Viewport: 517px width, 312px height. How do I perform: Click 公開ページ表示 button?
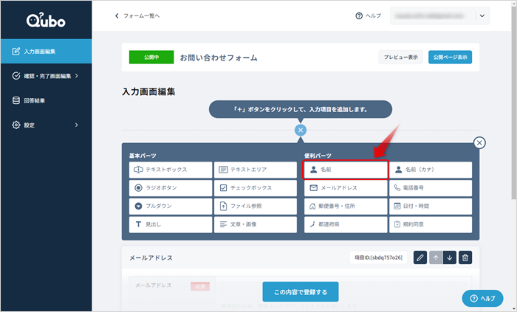[x=450, y=58]
